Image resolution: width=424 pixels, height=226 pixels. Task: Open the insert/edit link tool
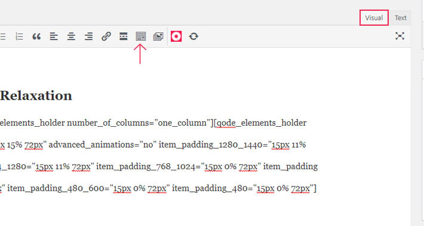coord(106,36)
